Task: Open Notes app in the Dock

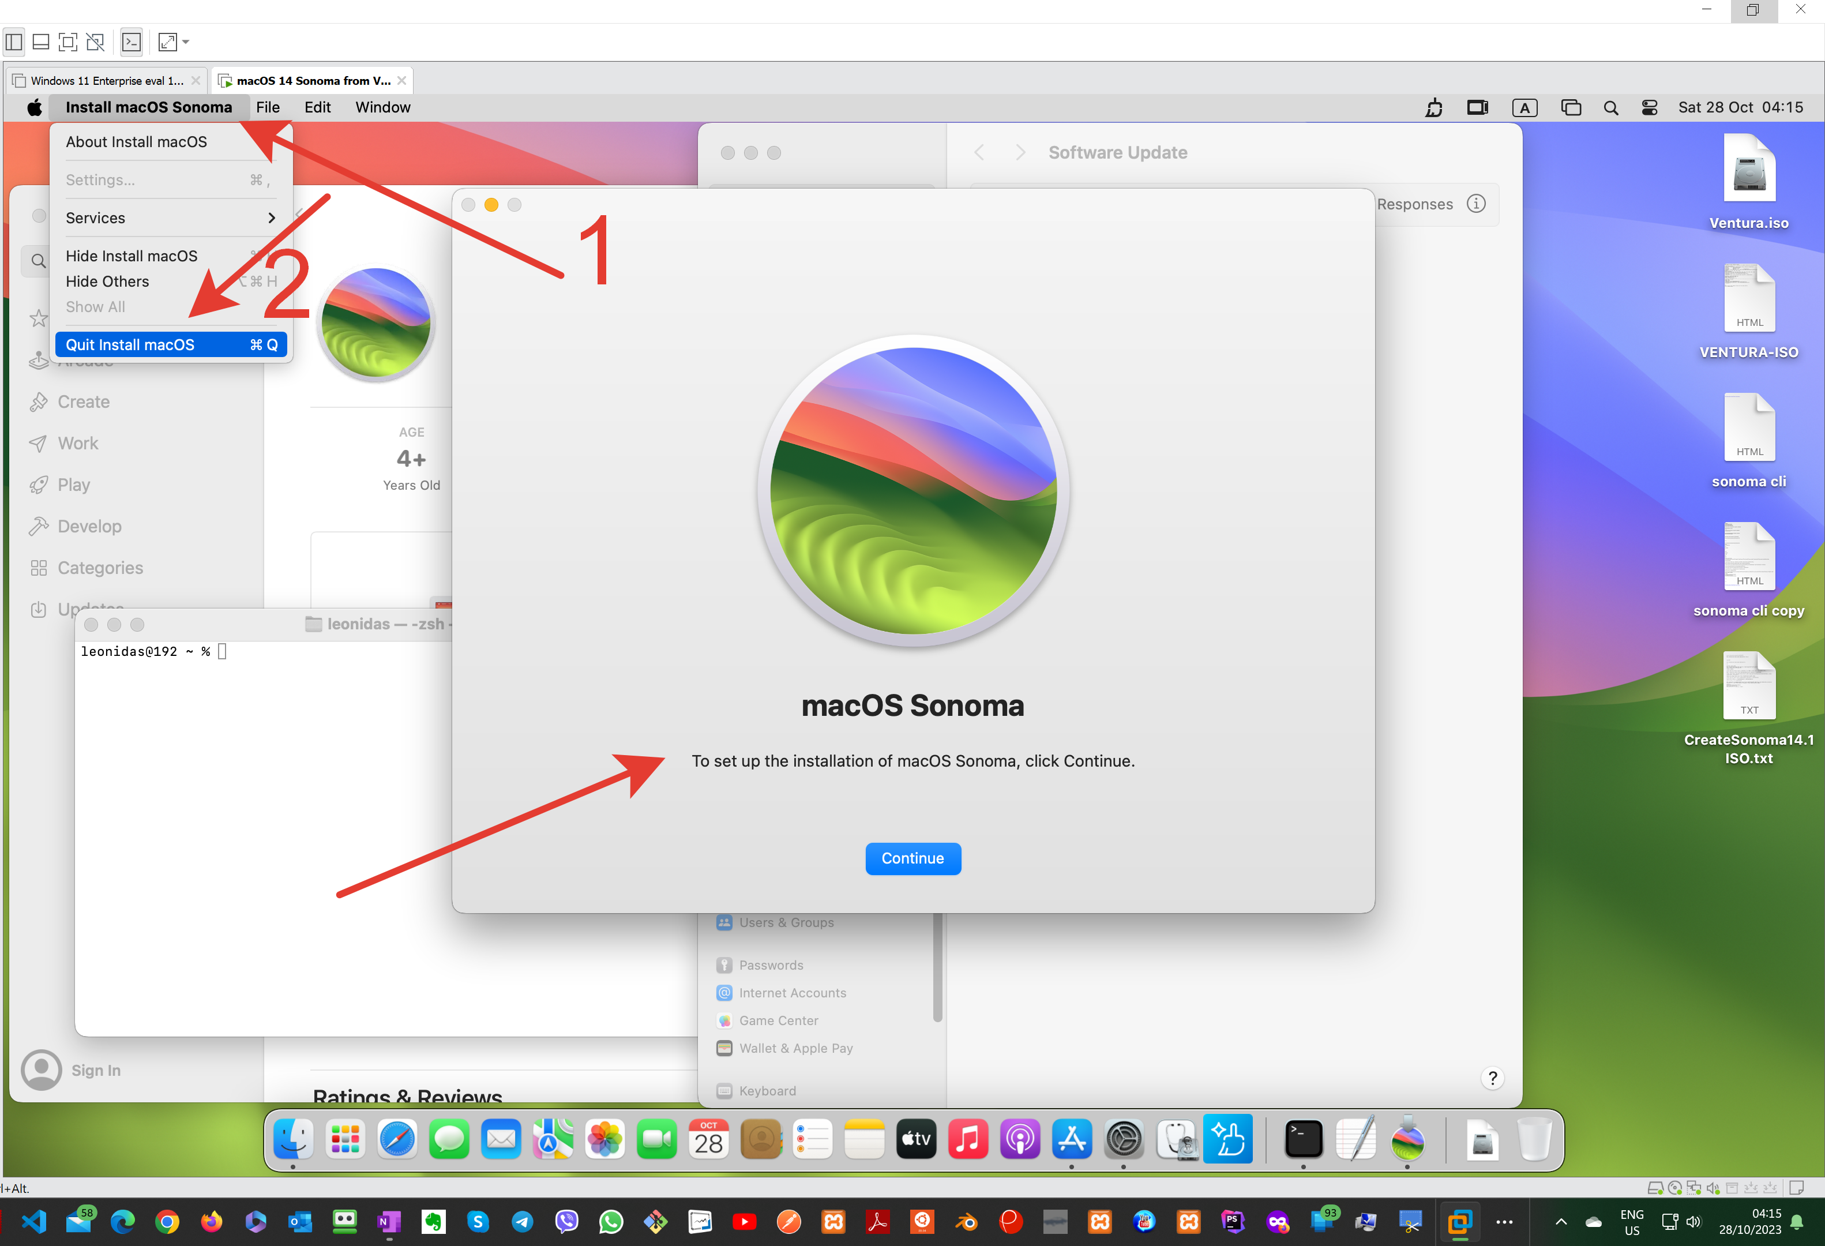Action: 864,1139
